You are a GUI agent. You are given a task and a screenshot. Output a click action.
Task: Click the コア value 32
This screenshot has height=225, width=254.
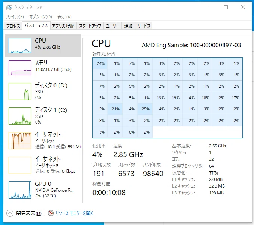pos(211,159)
